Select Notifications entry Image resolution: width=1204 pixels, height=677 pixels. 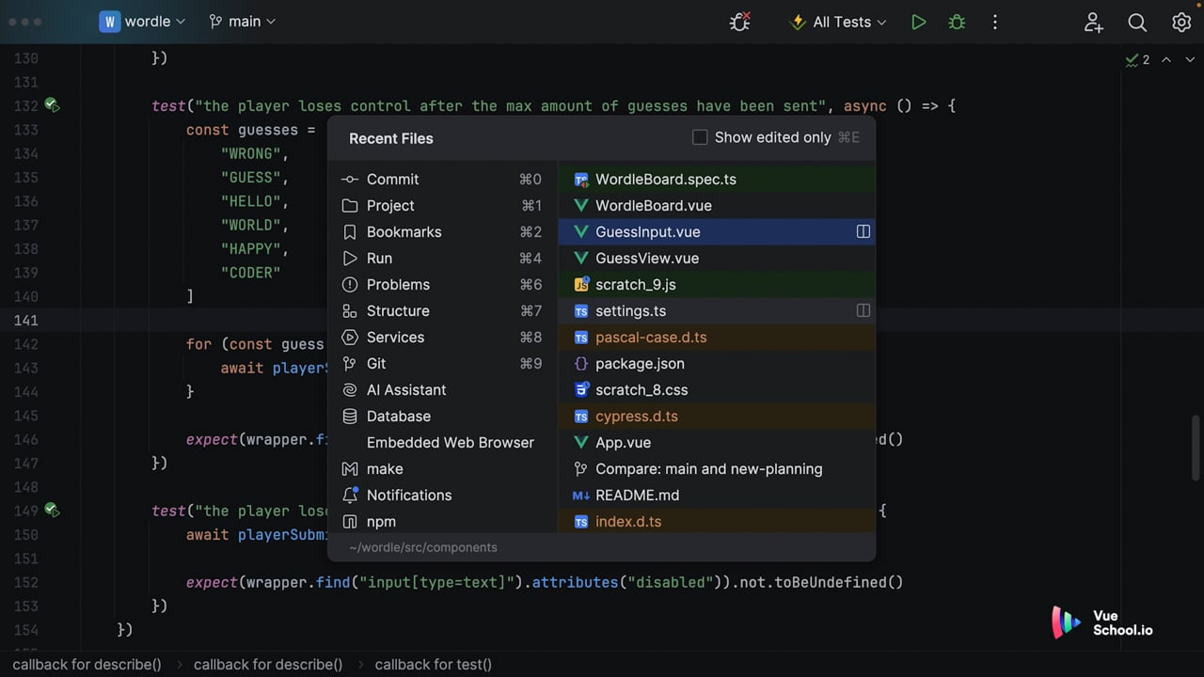pyautogui.click(x=442, y=495)
